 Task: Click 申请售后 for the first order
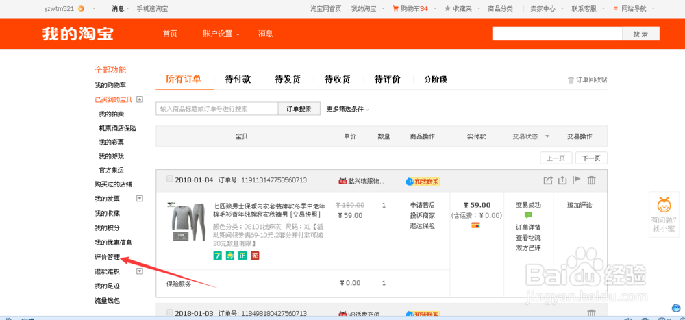point(423,205)
